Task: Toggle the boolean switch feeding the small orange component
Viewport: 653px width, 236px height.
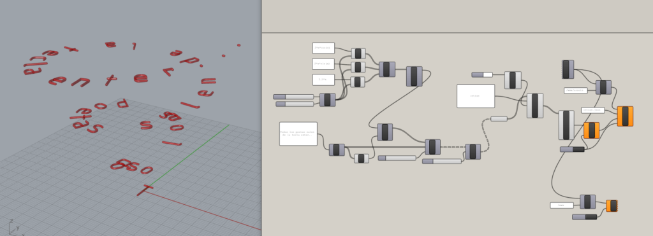Action: pos(585,217)
